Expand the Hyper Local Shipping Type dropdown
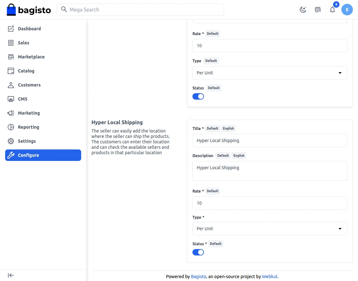 click(270, 229)
